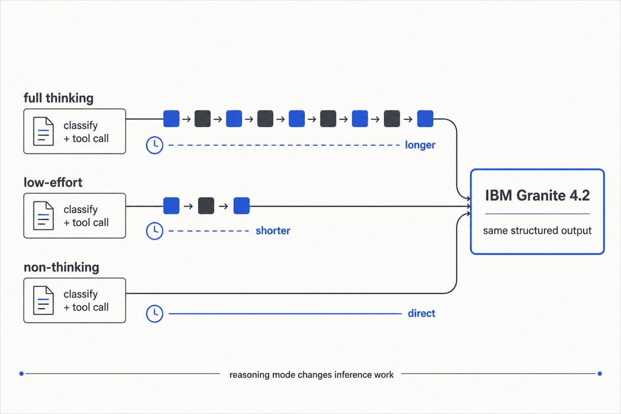The width and height of the screenshot is (621, 414).
Task: Click the clock icon beside "shorter"
Action: (x=155, y=231)
